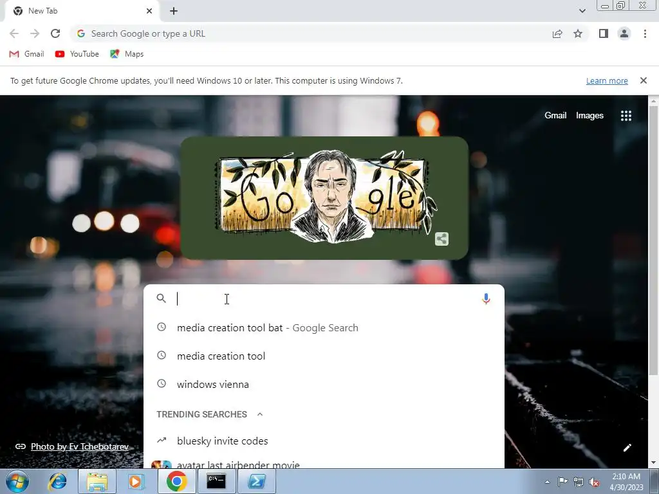Click the magnifier icon in search box
659x494 pixels.
pyautogui.click(x=162, y=298)
